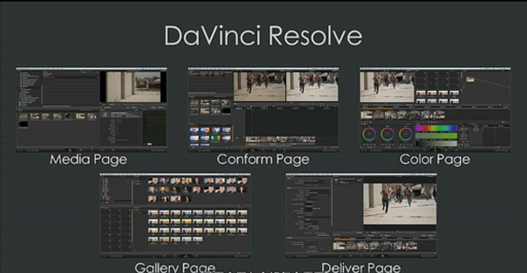
Task: Select the Gallery Page screenshot
Action: coord(175,215)
